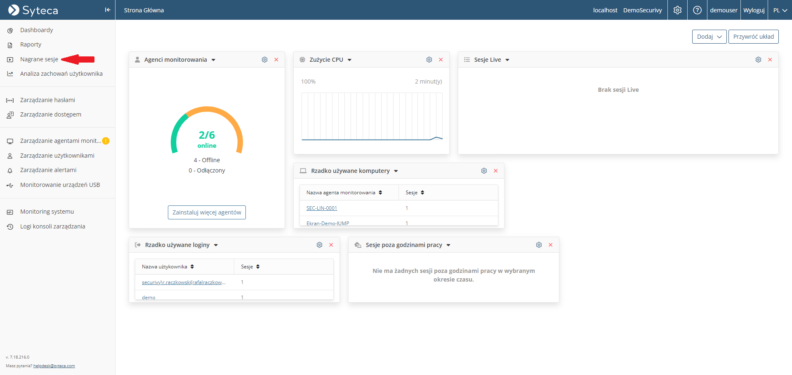Open global settings gear in top bar
The image size is (792, 375).
point(677,10)
